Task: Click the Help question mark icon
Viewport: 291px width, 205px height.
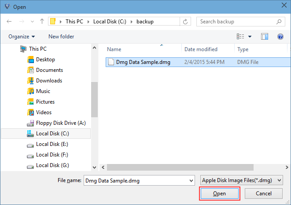Action: tap(280, 37)
